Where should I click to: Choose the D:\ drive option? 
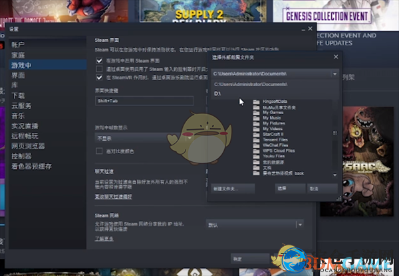click(x=275, y=94)
